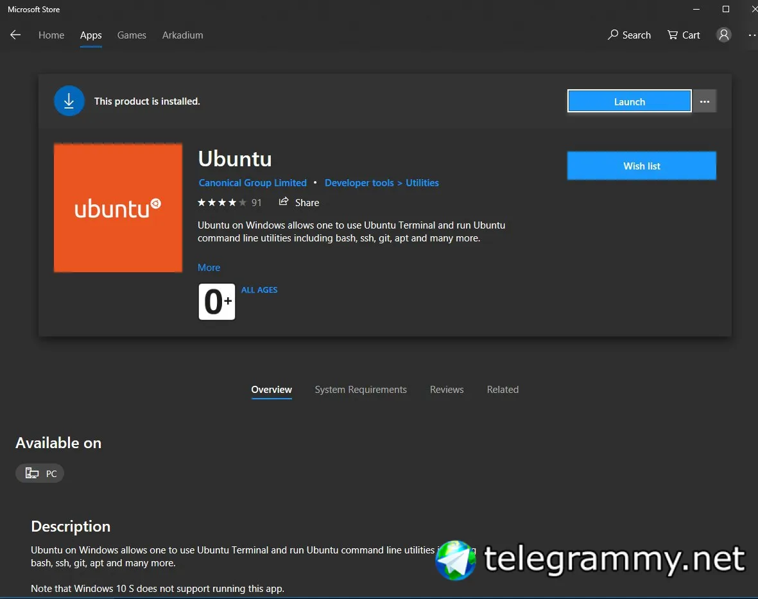The height and width of the screenshot is (599, 758).
Task: Open the Reviews tab
Action: [447, 390]
